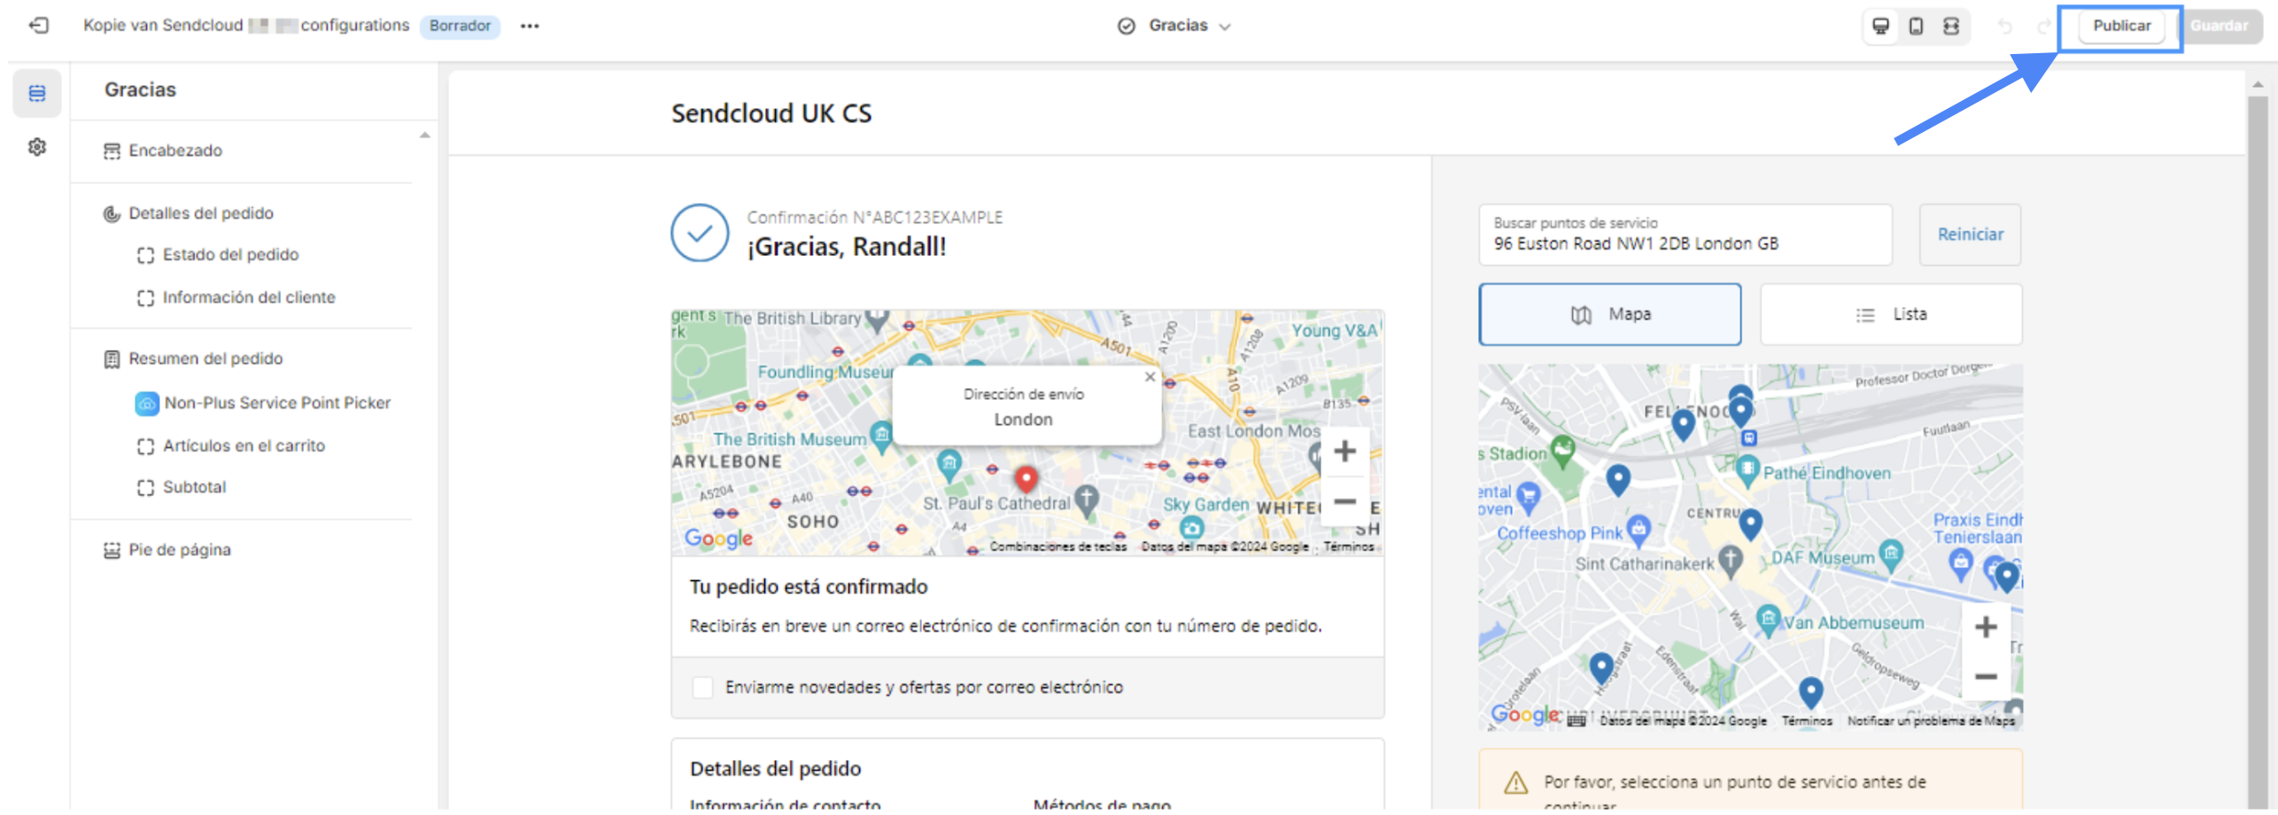The image size is (2278, 815).
Task: Open the three-dot more actions menu
Action: pyautogui.click(x=530, y=26)
